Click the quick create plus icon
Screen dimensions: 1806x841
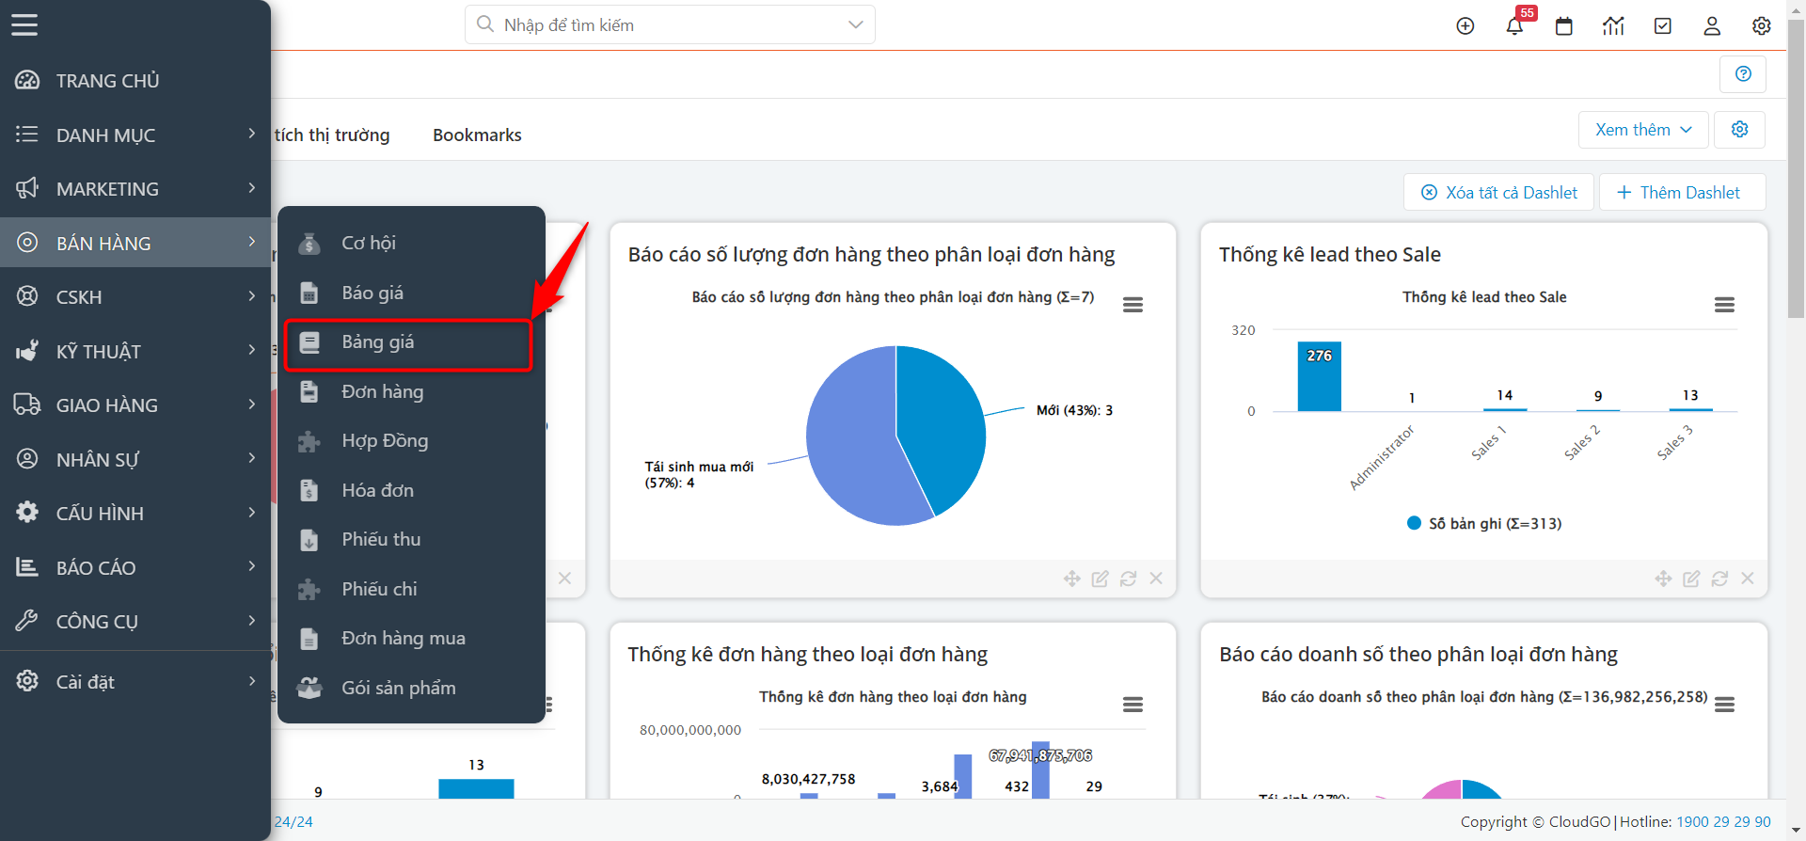tap(1465, 25)
